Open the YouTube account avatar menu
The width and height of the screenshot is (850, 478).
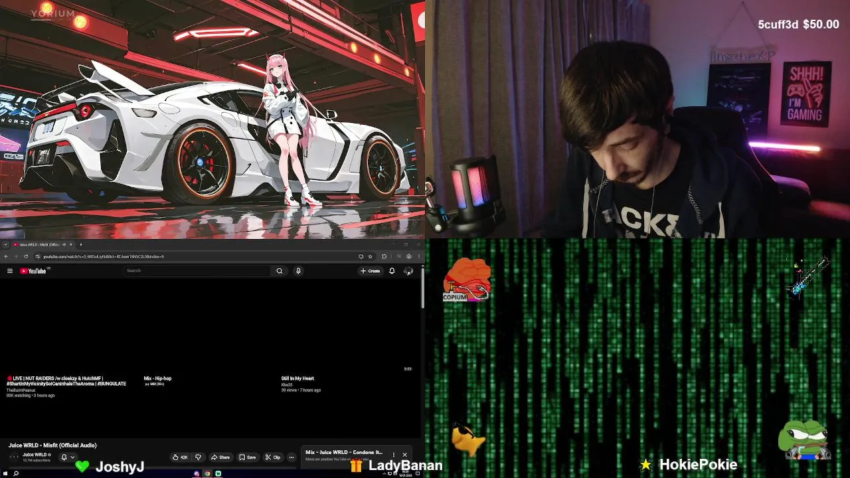tap(408, 271)
